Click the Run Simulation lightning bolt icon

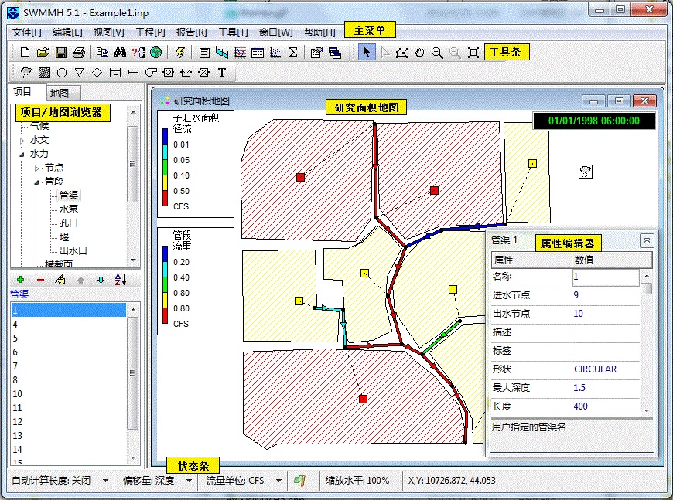180,53
